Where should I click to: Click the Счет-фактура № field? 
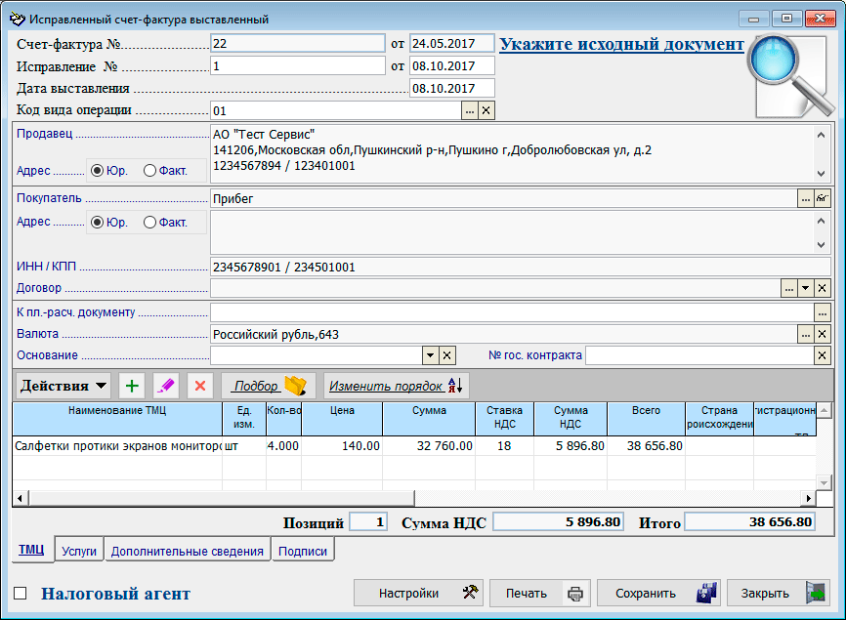tap(297, 44)
